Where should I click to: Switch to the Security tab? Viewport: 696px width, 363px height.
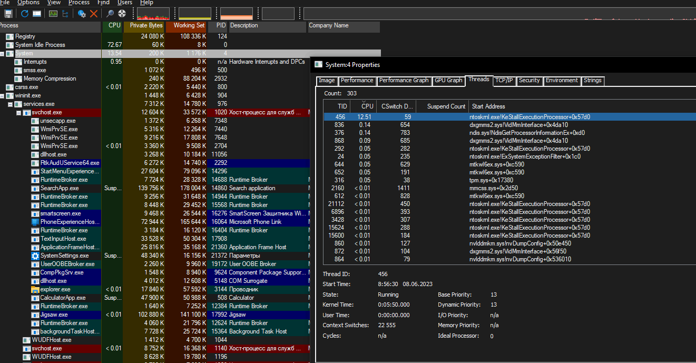pos(529,81)
